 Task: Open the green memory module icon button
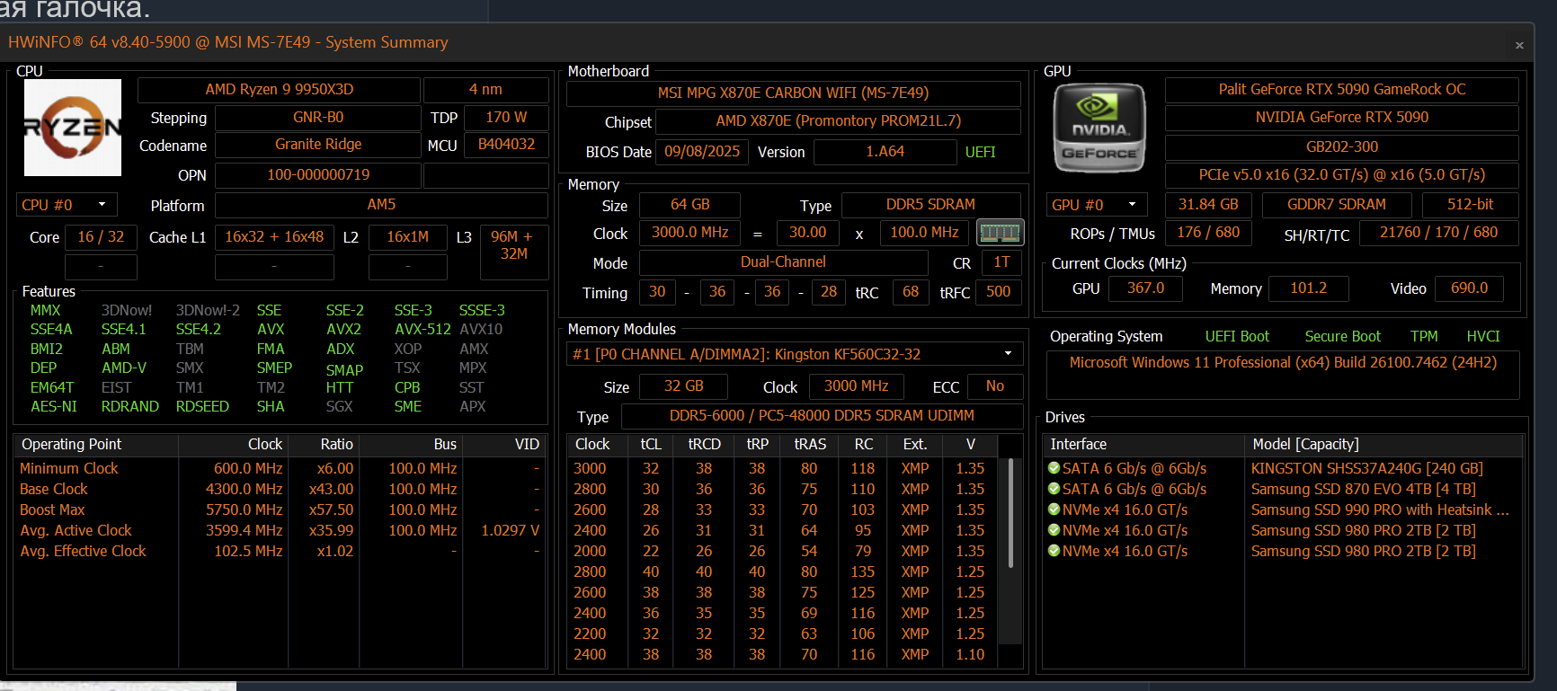(1000, 233)
